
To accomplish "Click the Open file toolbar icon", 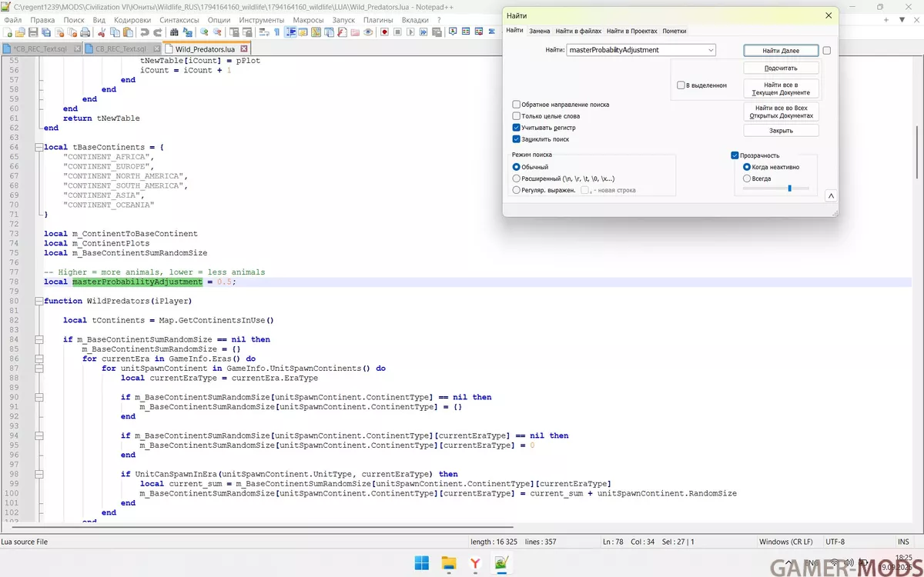I will click(x=20, y=32).
